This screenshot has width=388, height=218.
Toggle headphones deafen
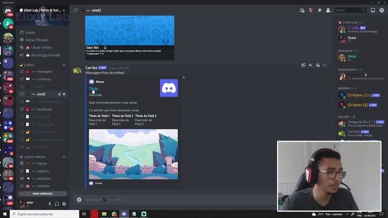click(x=57, y=204)
